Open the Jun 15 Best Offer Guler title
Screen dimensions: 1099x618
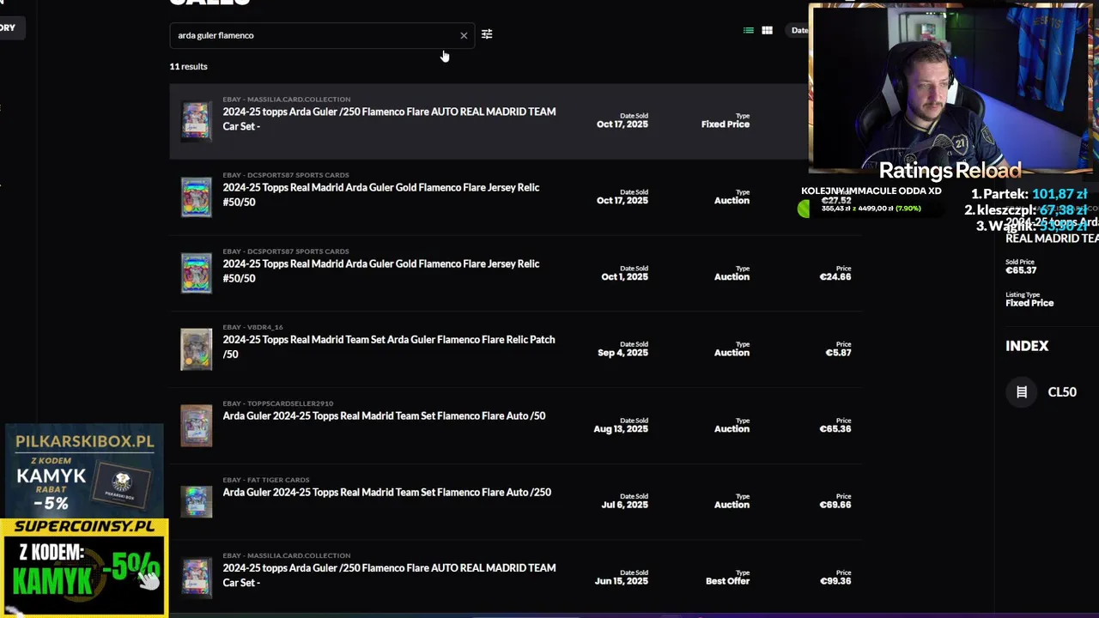point(389,575)
